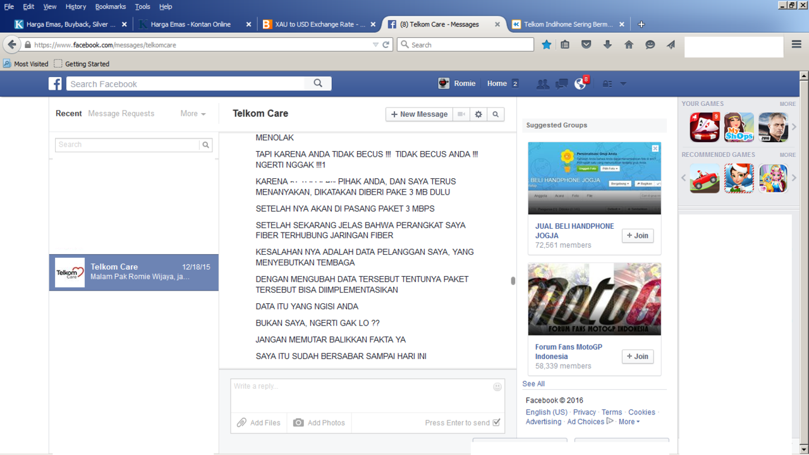Open Message Requests tab

(x=121, y=114)
